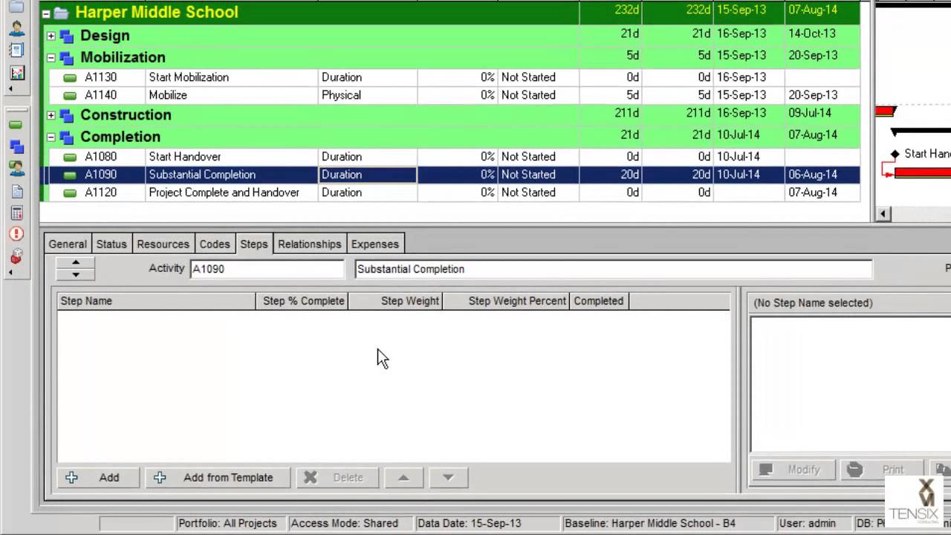Move step down with down-arrow button
The height and width of the screenshot is (535, 951).
pos(448,478)
